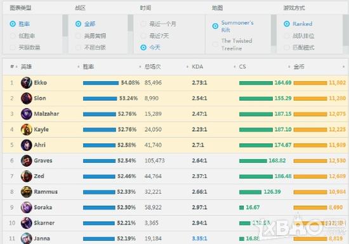Select The Twisted Treeline map radio
The height and width of the screenshot is (244, 349).
(x=215, y=44)
